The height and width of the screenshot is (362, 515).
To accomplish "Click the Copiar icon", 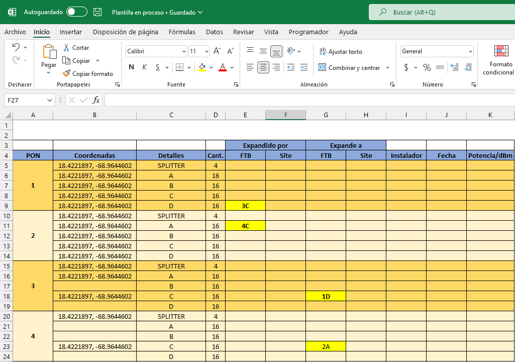I will [66, 61].
